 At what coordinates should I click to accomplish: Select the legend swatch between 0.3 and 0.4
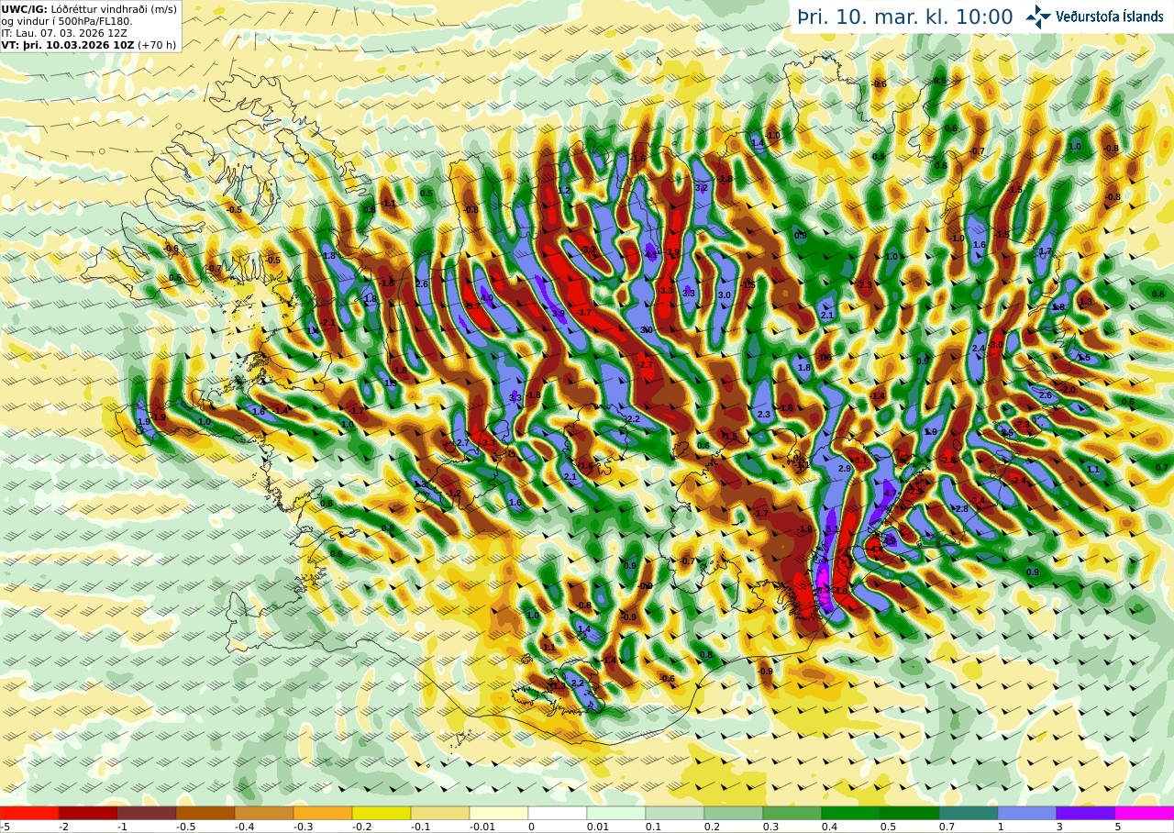tap(792, 813)
